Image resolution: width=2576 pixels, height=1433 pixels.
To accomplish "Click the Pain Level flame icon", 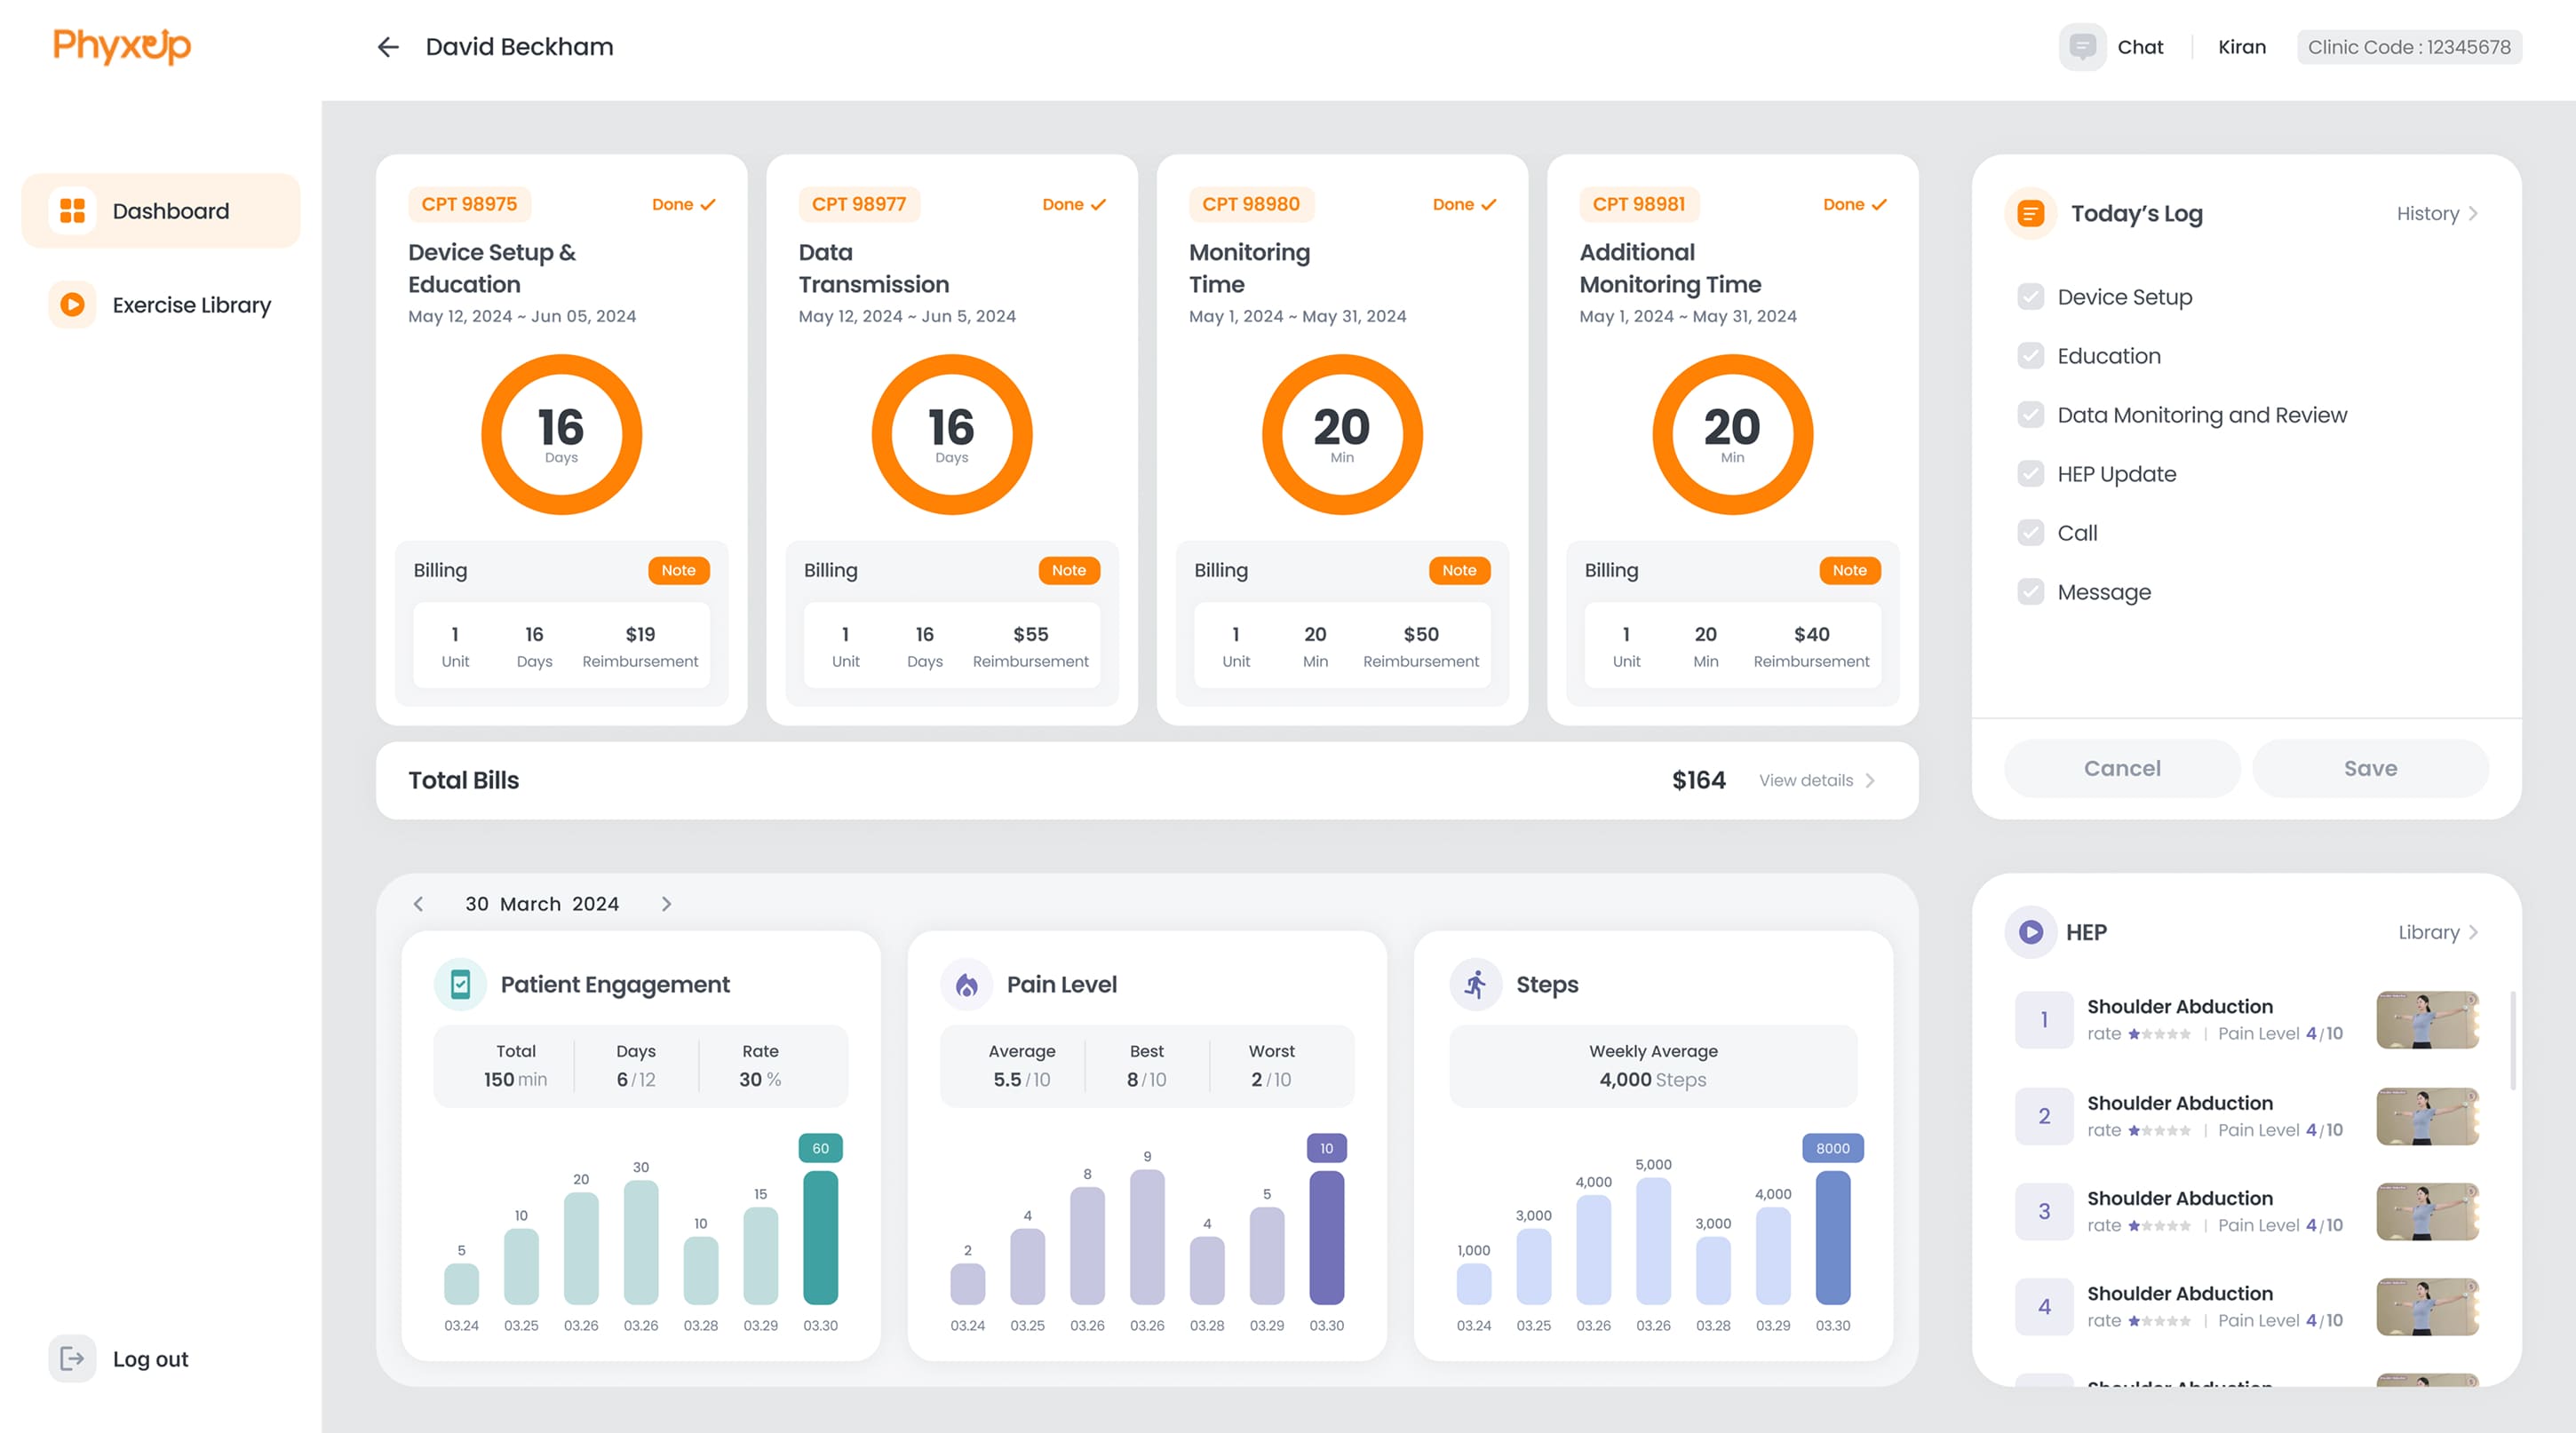I will click(x=966, y=985).
